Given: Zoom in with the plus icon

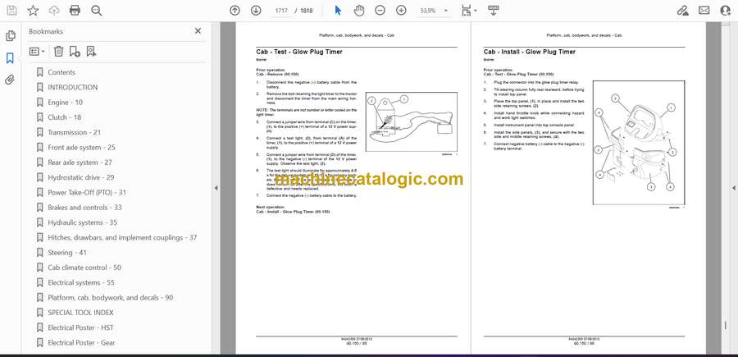Looking at the screenshot, I should (x=401, y=11).
